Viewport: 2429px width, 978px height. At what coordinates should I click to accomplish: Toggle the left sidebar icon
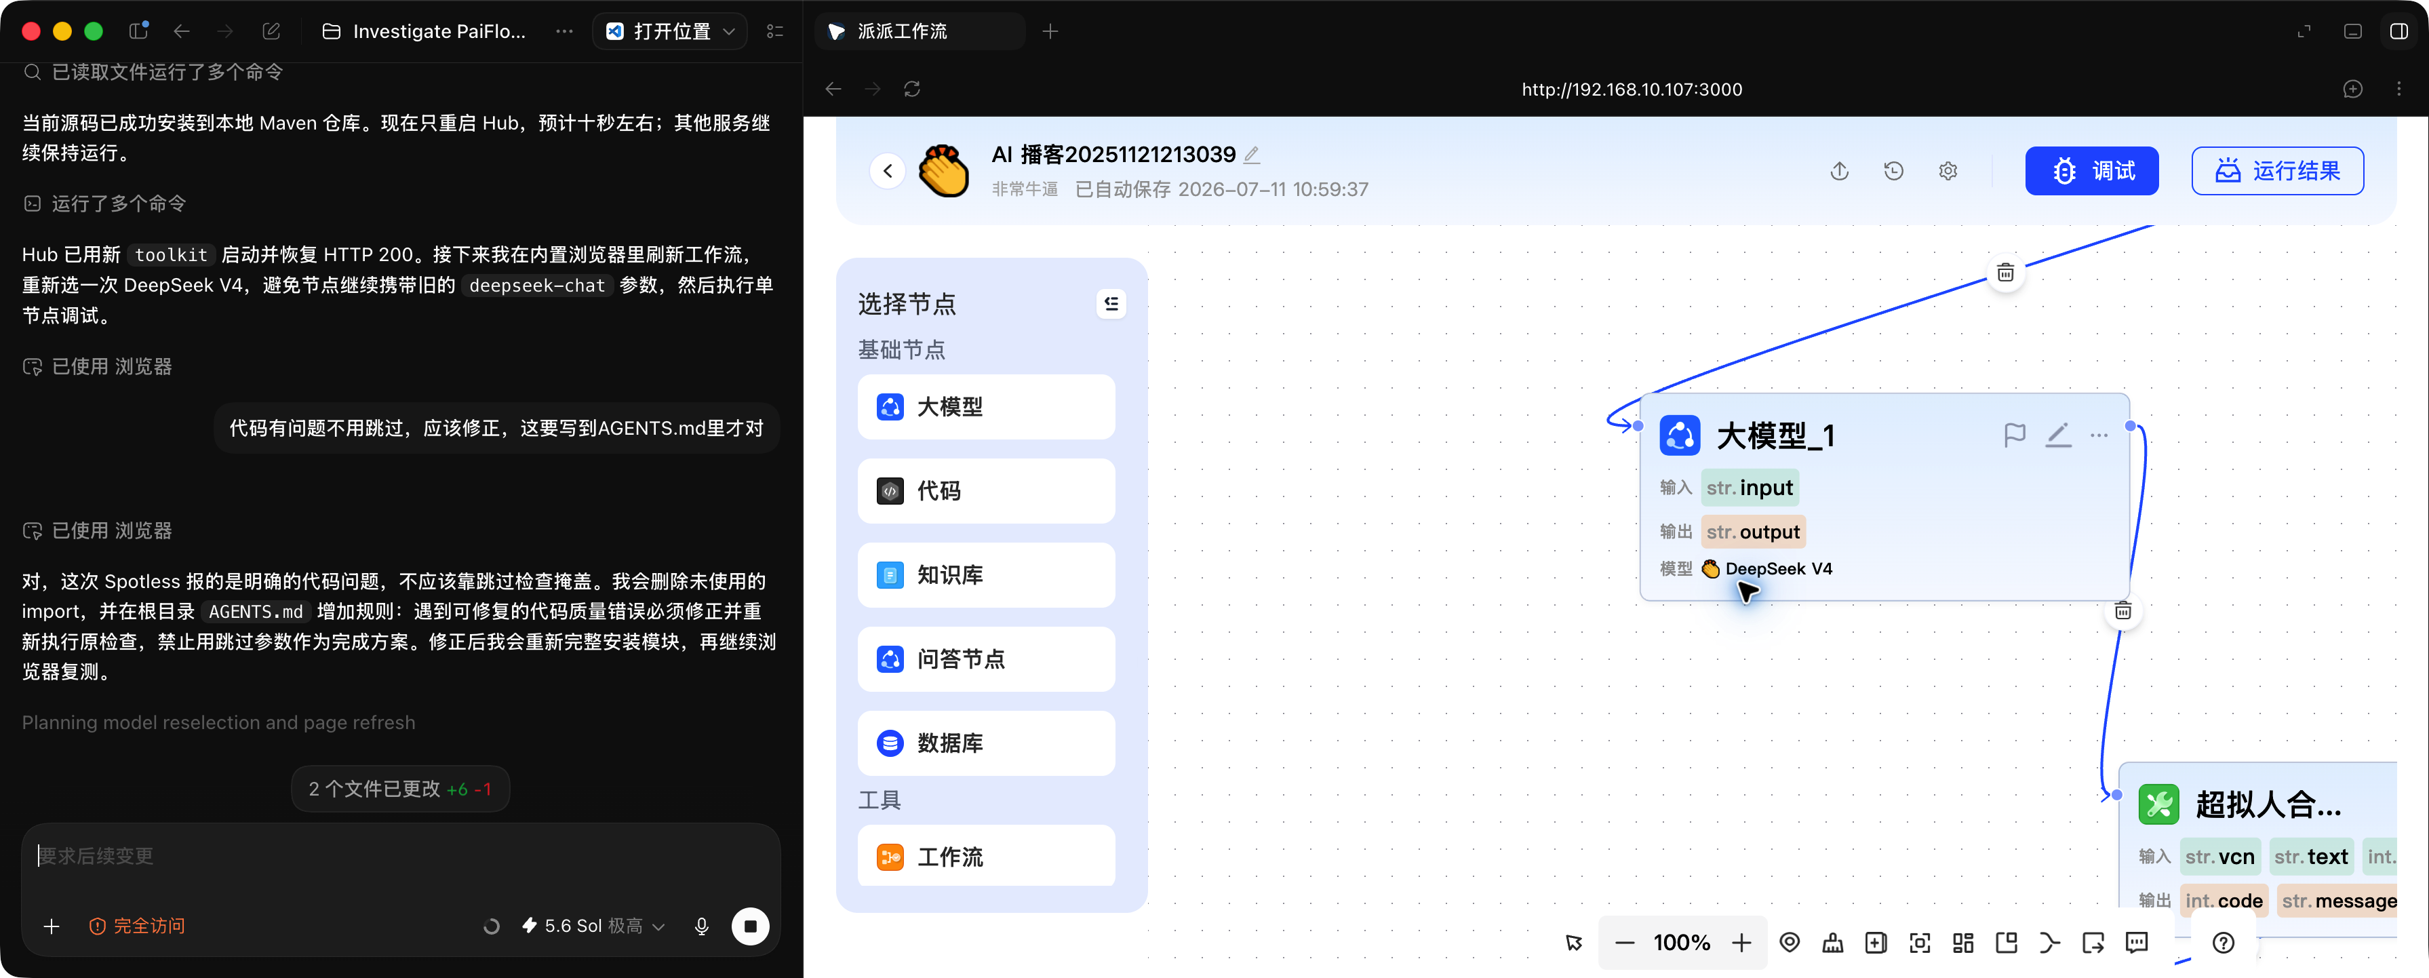pyautogui.click(x=138, y=31)
